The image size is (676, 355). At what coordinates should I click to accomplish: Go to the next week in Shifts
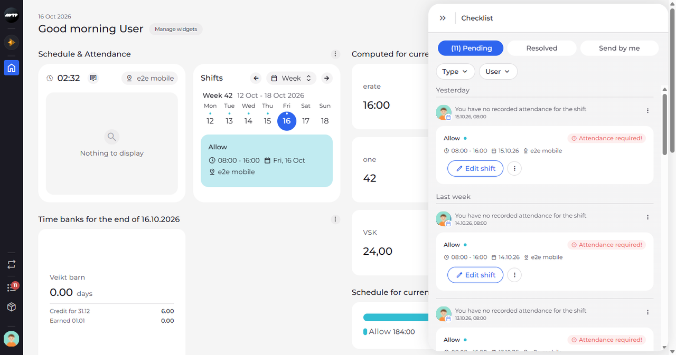pyautogui.click(x=327, y=78)
